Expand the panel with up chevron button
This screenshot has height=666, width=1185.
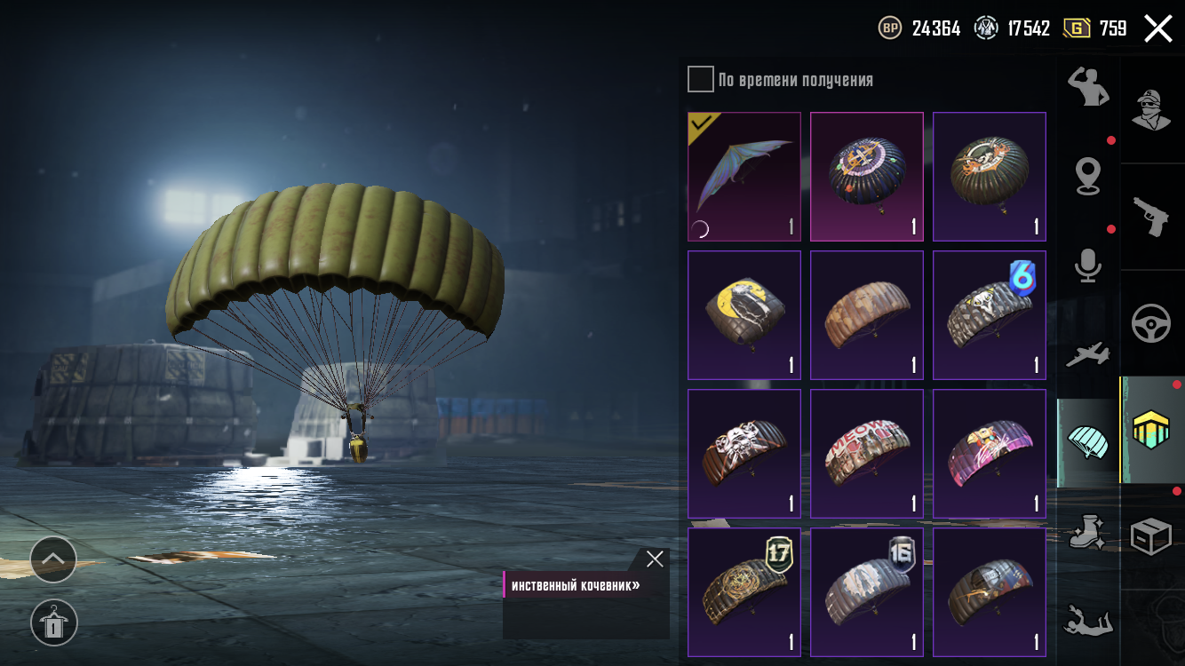[53, 559]
